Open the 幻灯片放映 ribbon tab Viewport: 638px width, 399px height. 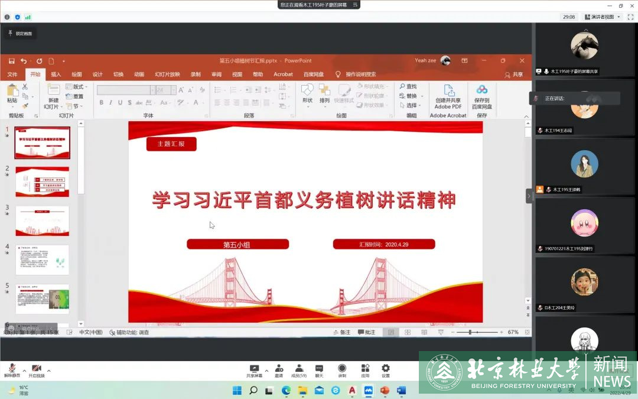click(x=167, y=74)
